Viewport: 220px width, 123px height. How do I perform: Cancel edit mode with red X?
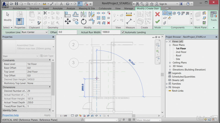(x=157, y=14)
